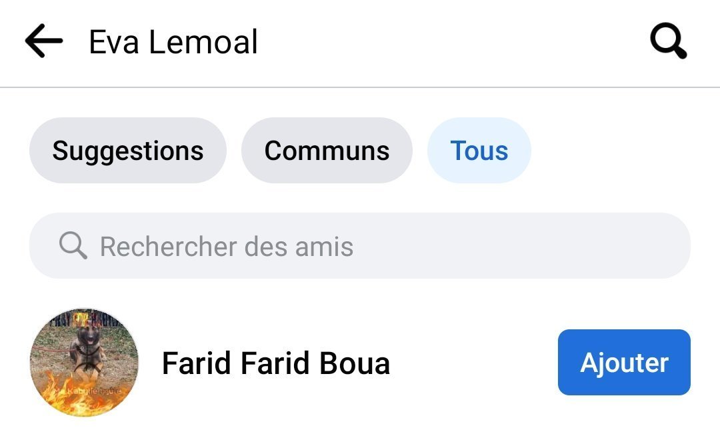The image size is (720, 446).
Task: Open search via top-right magnifier icon
Action: click(x=668, y=42)
